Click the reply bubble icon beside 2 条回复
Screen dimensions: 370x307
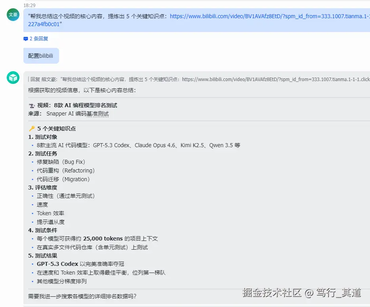pos(25,38)
